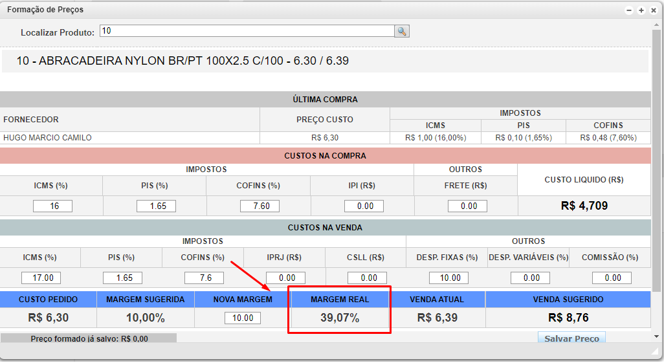The image size is (664, 363).
Task: Close the Formação de Preços window
Action: (x=652, y=10)
